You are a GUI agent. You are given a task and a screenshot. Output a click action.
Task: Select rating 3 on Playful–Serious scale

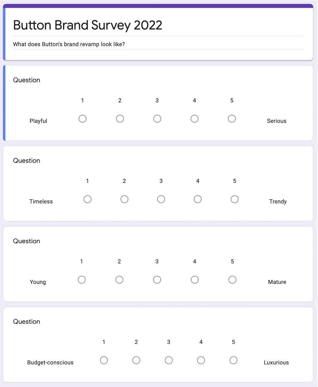[x=157, y=119]
